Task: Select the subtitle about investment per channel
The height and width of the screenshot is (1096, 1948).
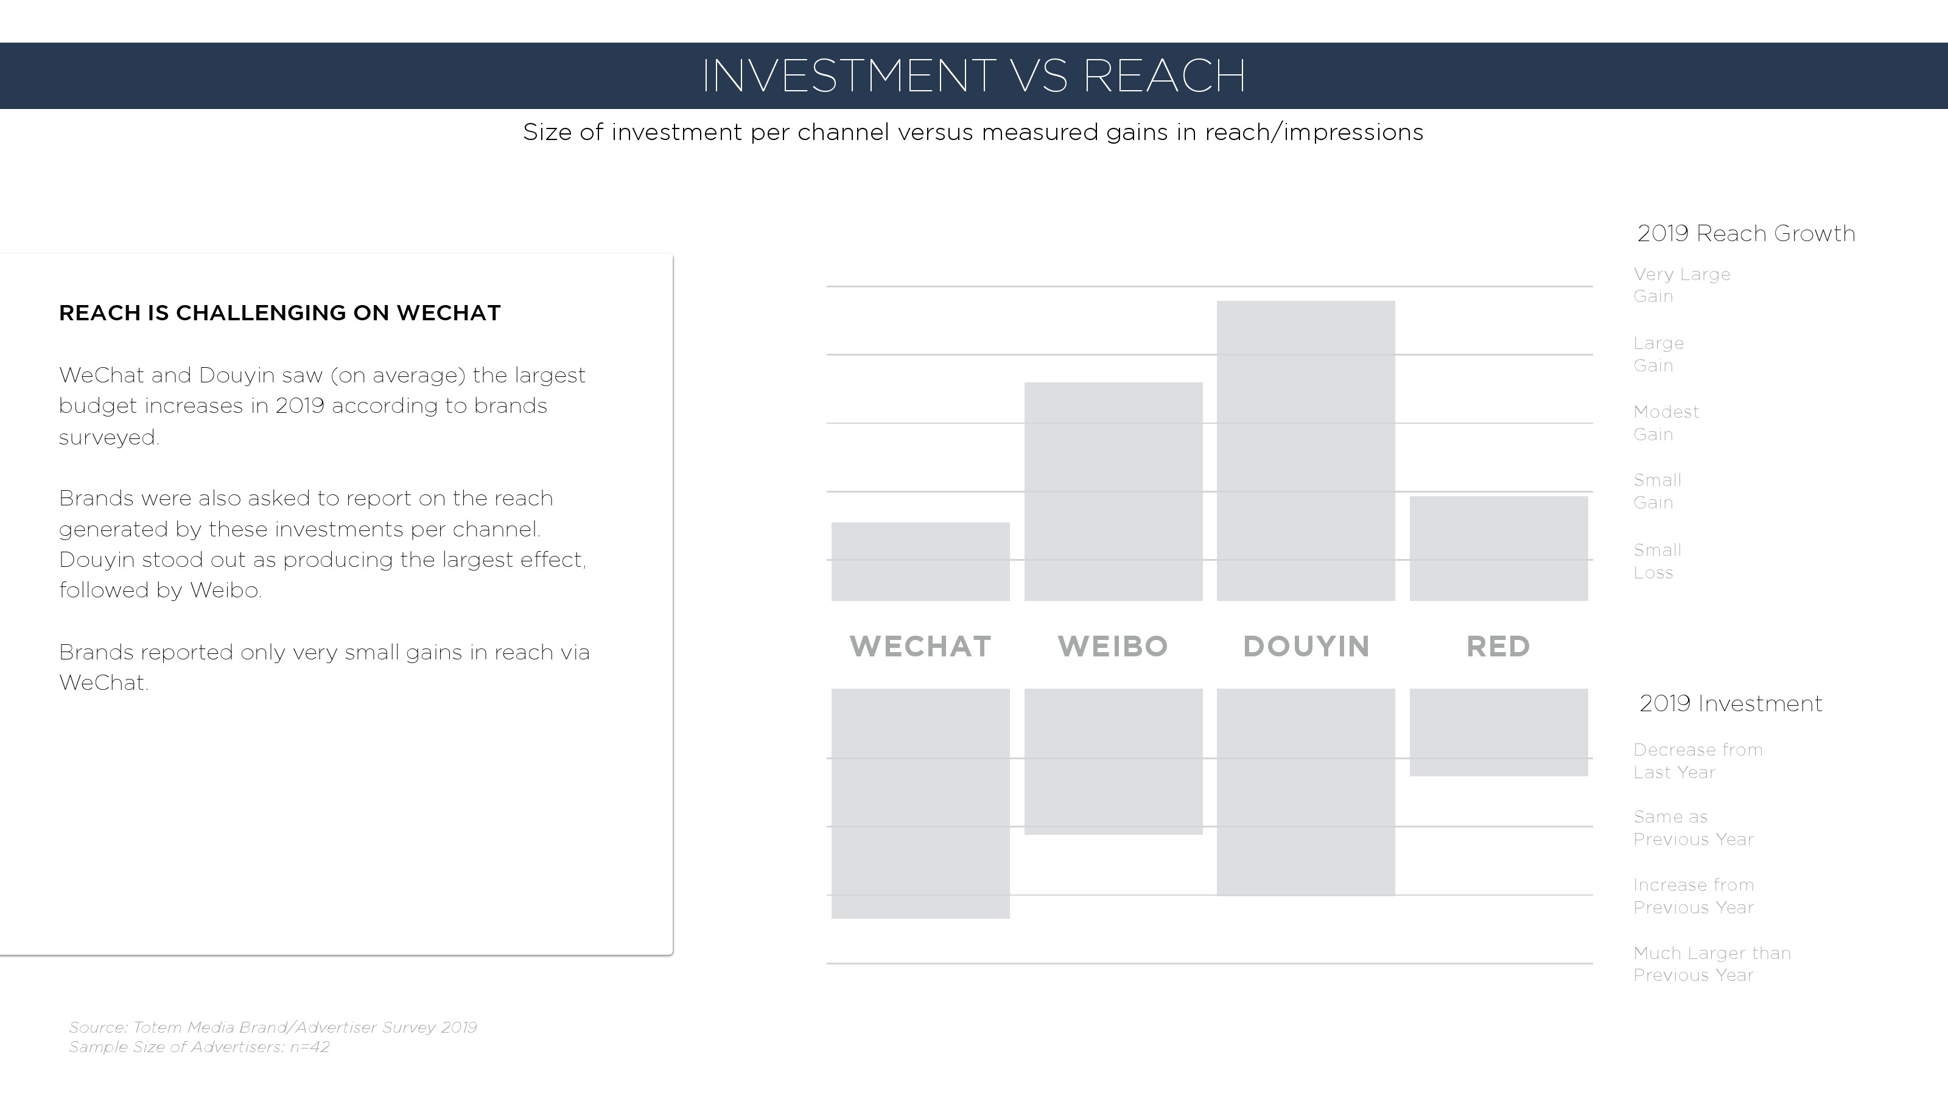Action: [x=973, y=132]
